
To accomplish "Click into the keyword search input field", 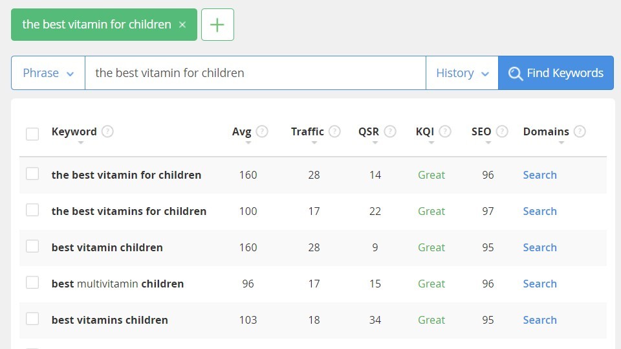I will [255, 73].
